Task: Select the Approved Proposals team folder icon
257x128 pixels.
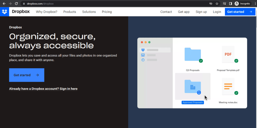Action: pyautogui.click(x=192, y=86)
